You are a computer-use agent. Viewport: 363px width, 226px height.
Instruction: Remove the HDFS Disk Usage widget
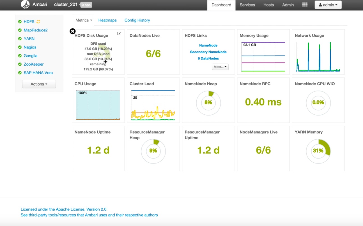(x=73, y=31)
